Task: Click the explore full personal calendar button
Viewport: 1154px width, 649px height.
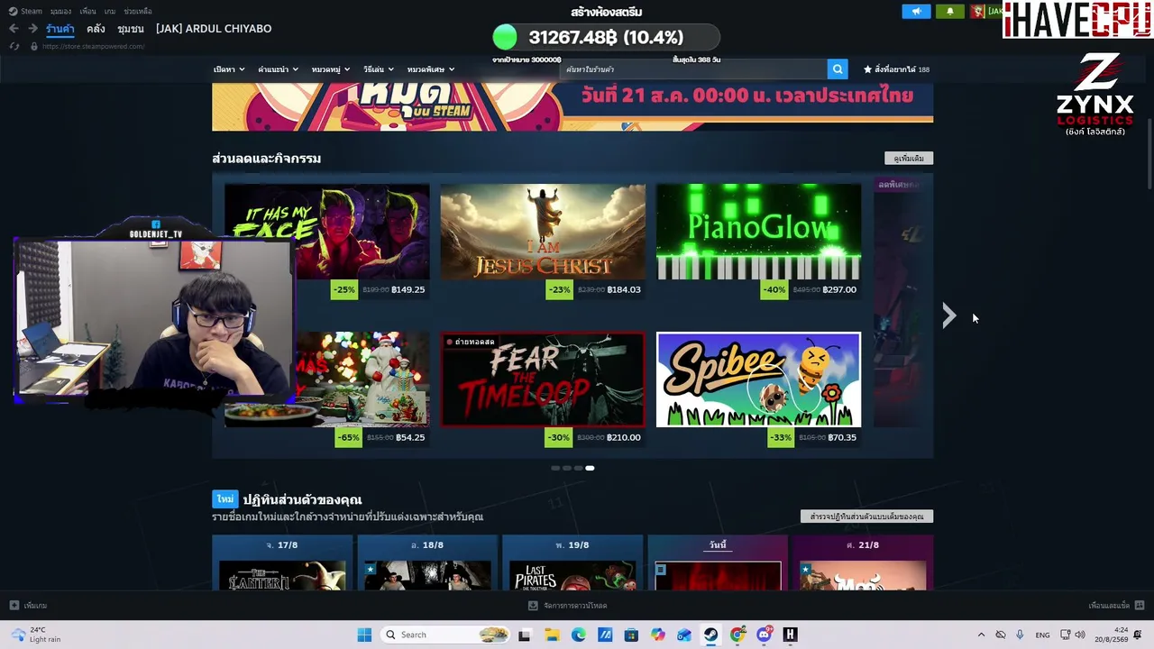Action: tap(866, 516)
